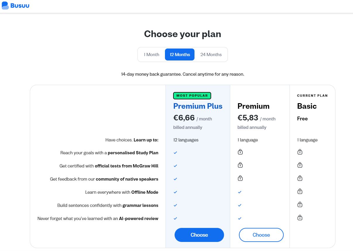The height and width of the screenshot is (251, 353).
Task: Switch to the 24 Months billing tab
Action: [x=211, y=55]
